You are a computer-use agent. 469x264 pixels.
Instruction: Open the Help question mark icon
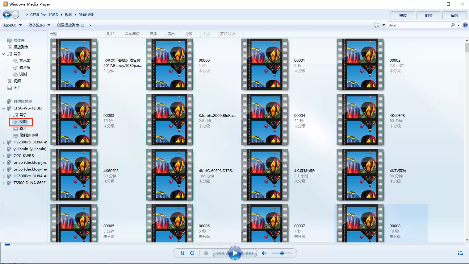(x=465, y=25)
